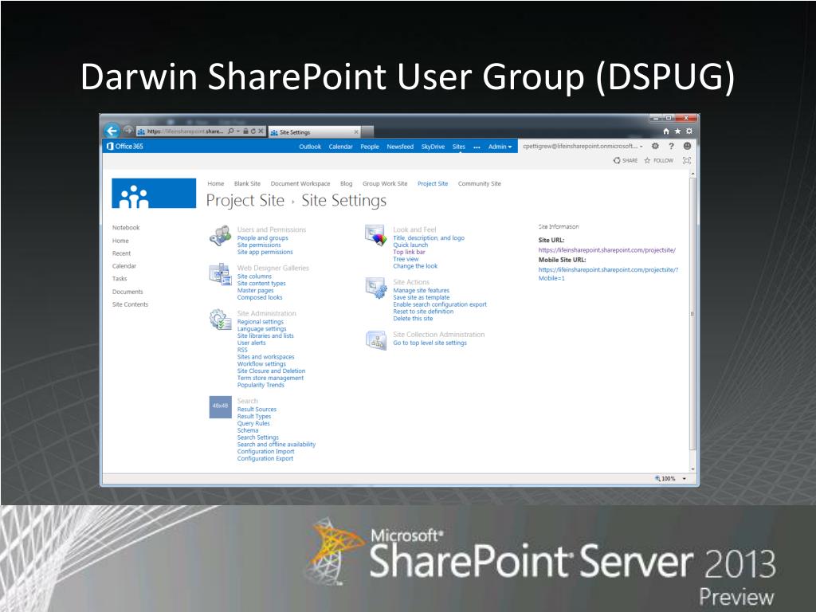Click the lock security icon in address bar
This screenshot has width=816, height=612.
245,131
